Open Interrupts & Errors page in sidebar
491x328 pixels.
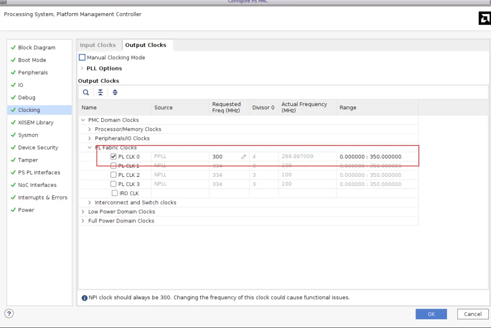43,197
